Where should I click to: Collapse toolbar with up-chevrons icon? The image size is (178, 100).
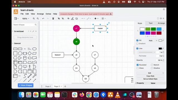coord(163,19)
